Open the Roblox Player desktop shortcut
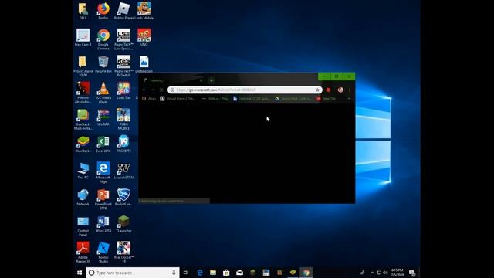 (x=123, y=11)
